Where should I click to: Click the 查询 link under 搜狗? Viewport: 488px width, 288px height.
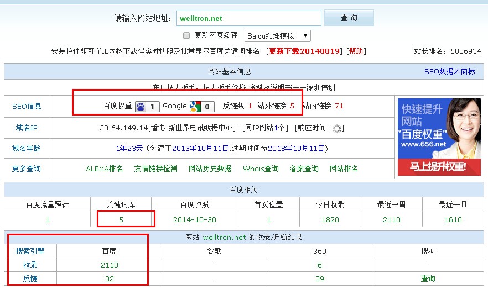pyautogui.click(x=428, y=279)
